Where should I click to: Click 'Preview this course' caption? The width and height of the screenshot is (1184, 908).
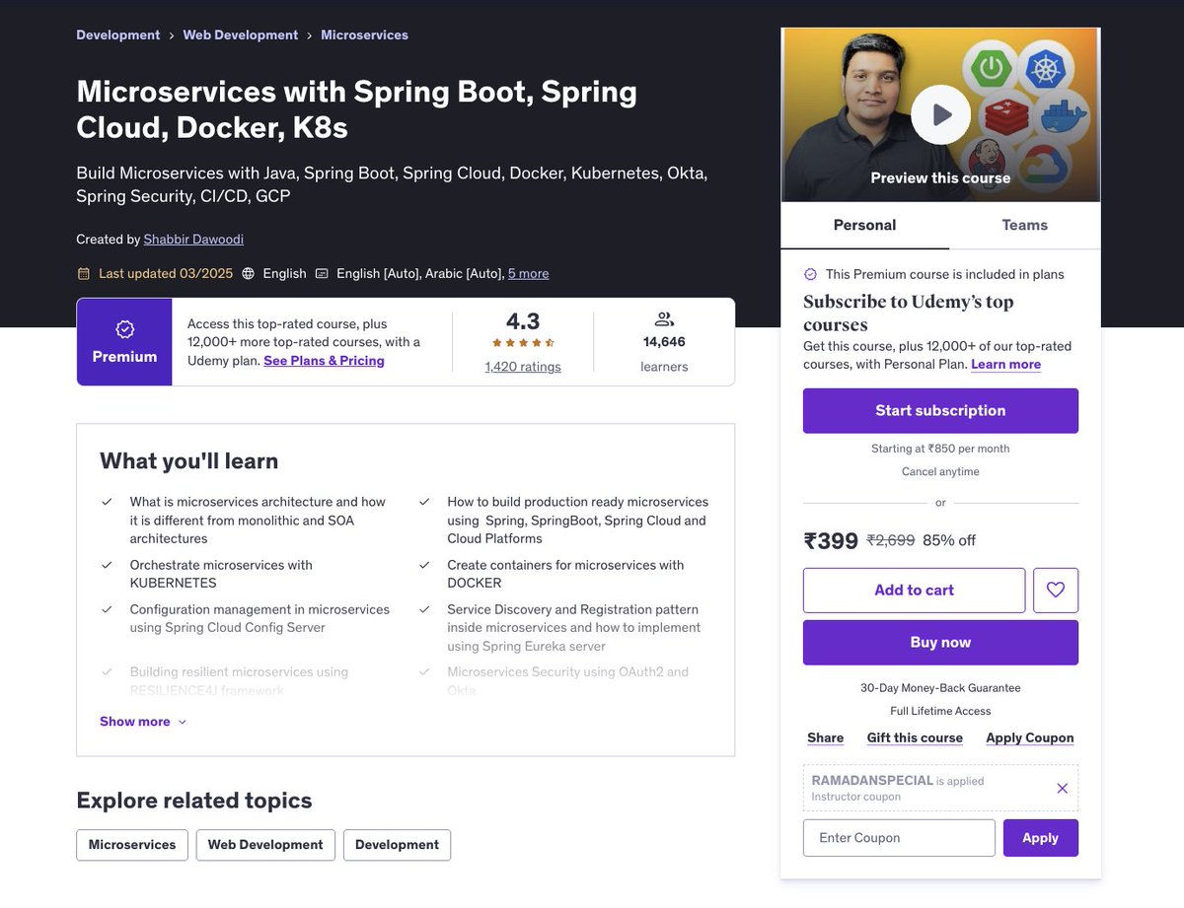(x=940, y=178)
